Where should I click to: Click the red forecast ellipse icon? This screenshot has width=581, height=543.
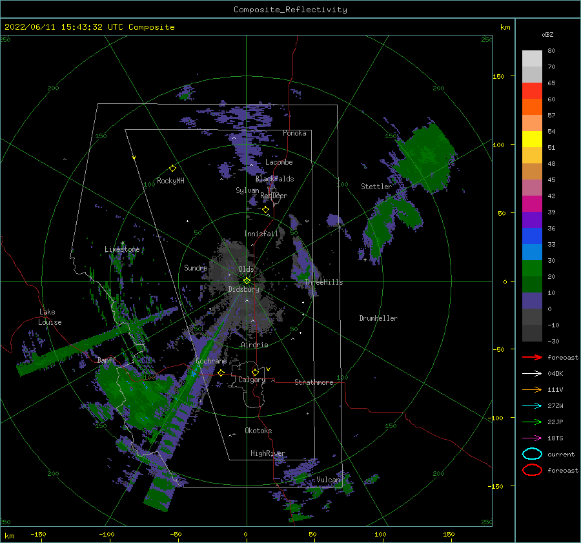(532, 470)
